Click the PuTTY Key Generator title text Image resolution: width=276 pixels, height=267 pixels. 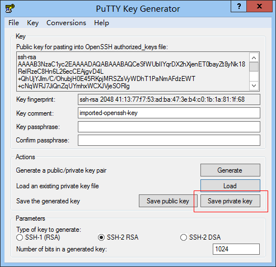point(138,9)
